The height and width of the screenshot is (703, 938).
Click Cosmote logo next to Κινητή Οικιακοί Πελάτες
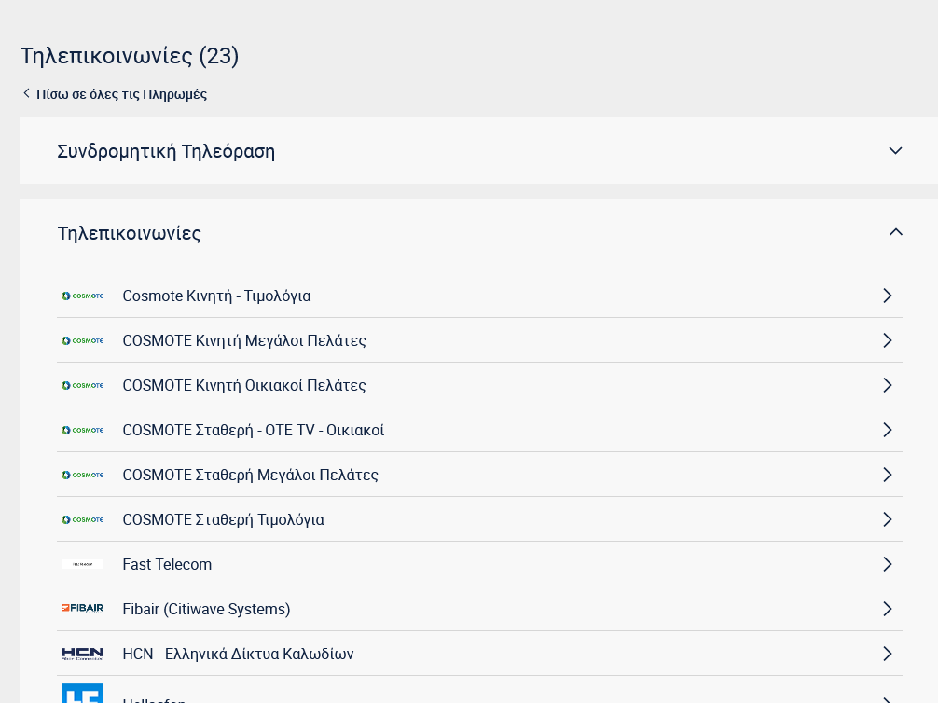pyautogui.click(x=83, y=385)
